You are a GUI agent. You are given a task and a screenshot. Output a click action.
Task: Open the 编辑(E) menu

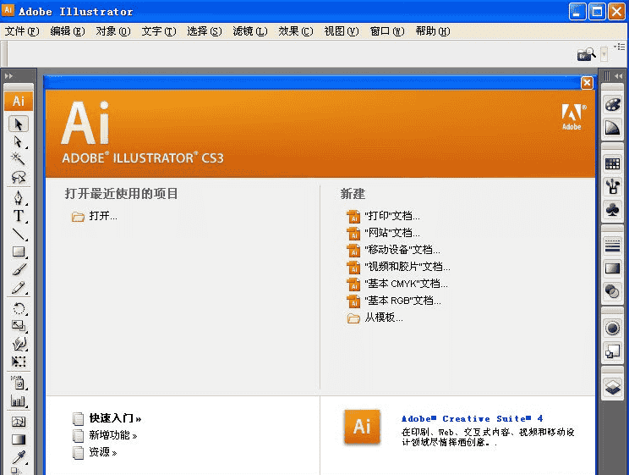68,31
